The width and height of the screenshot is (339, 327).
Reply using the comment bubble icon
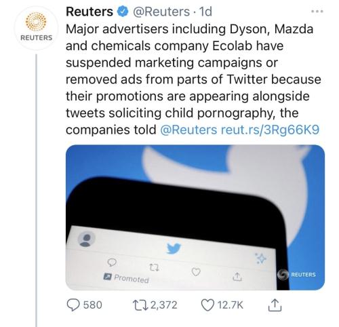[73, 305]
